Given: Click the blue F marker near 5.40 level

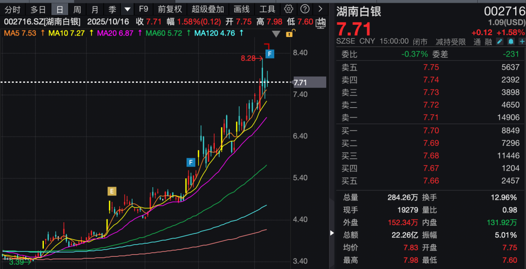Looking at the screenshot, I should point(191,162).
